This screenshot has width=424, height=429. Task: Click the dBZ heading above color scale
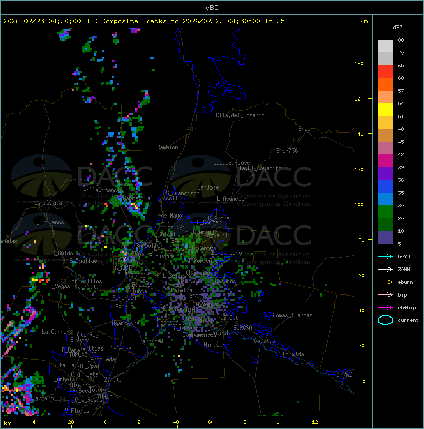(x=397, y=28)
